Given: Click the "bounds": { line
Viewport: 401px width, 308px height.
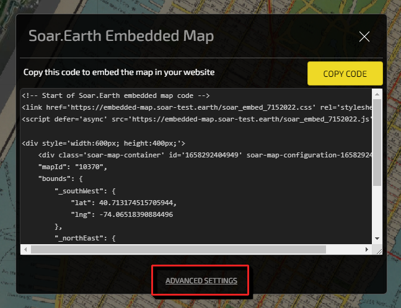Looking at the screenshot, I should [x=60, y=178].
